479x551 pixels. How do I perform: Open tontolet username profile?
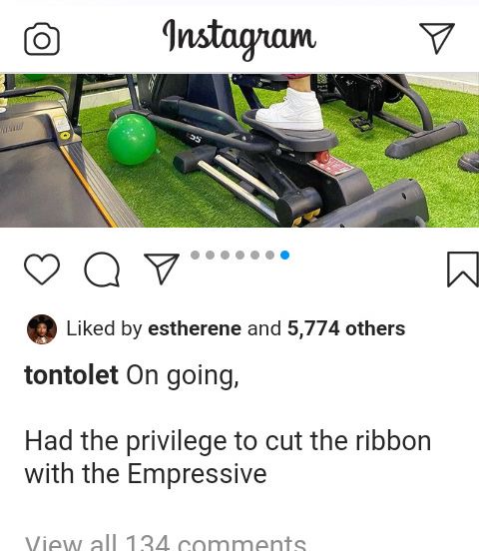pyautogui.click(x=71, y=375)
